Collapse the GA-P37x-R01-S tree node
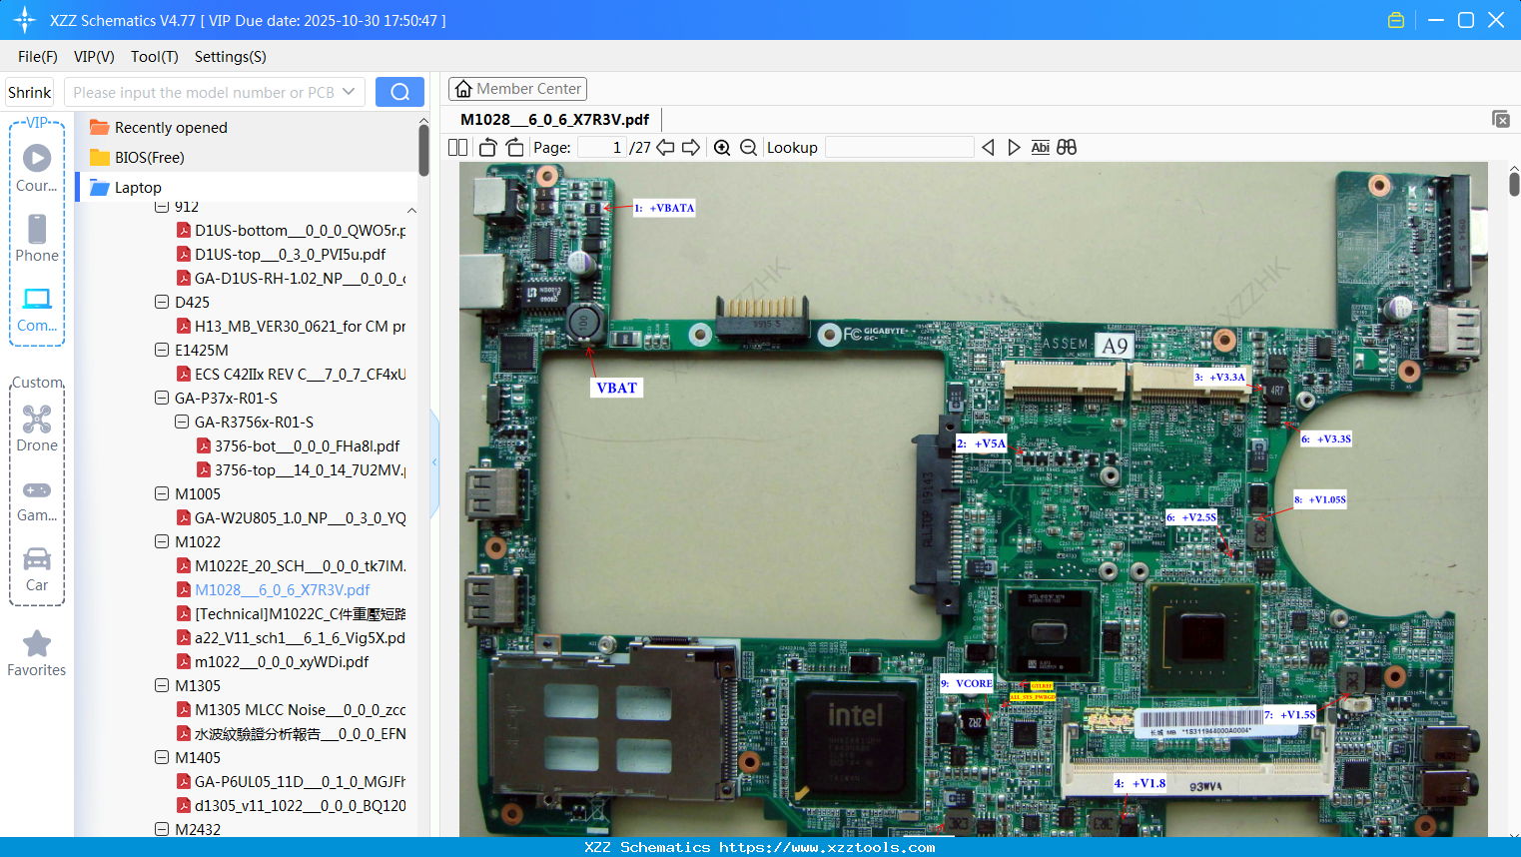1521x857 pixels. [162, 398]
